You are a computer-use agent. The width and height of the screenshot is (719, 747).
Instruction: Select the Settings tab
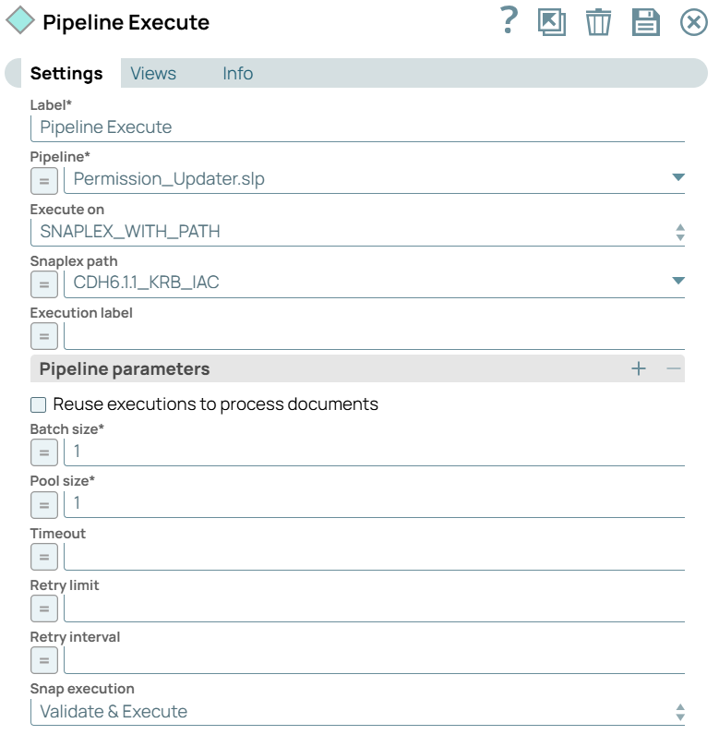66,73
